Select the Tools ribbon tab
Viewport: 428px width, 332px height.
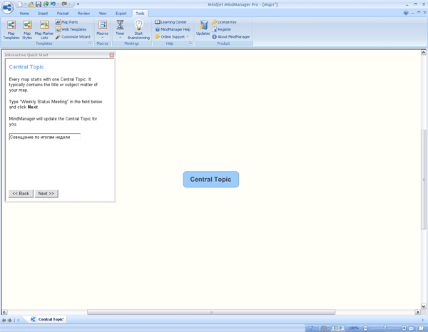coord(140,14)
